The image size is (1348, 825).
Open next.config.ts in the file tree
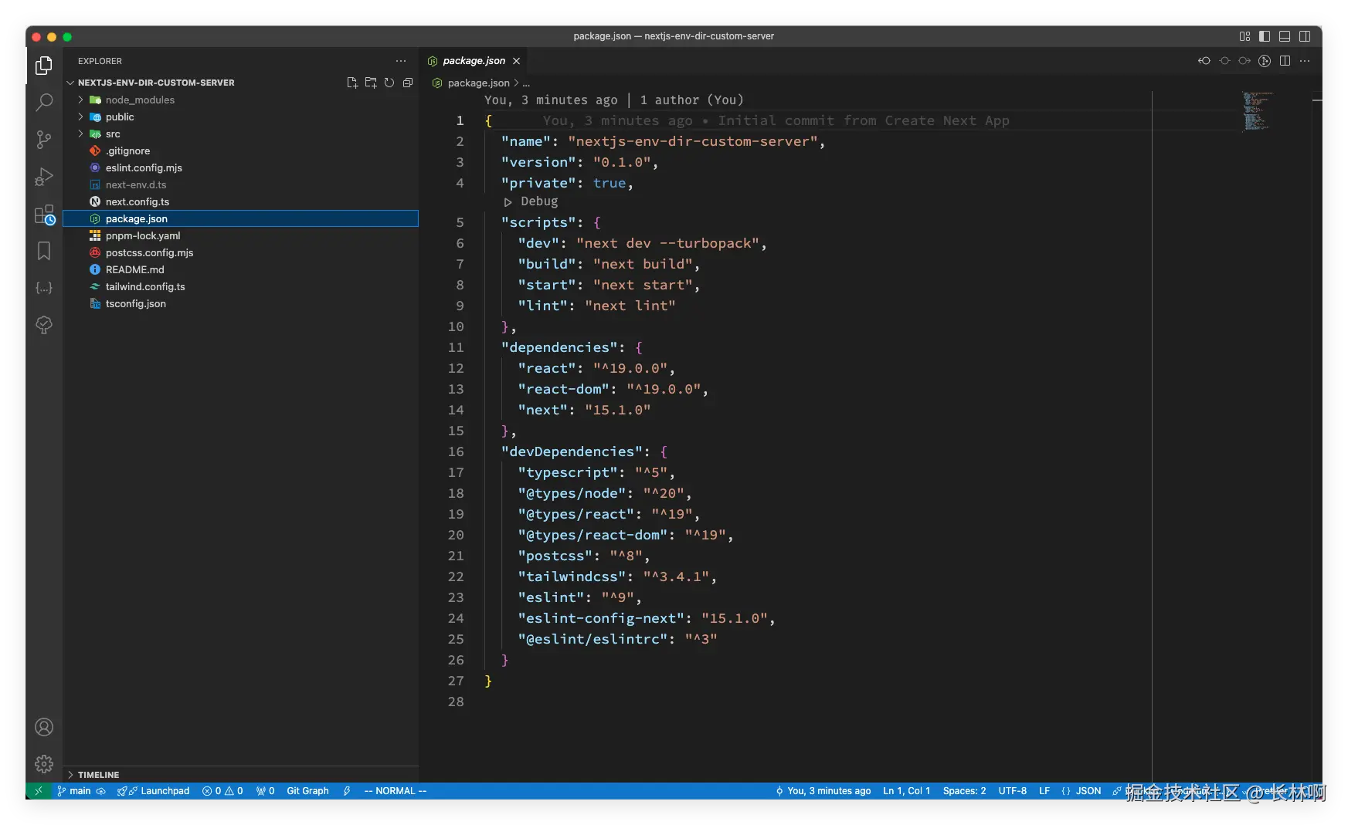240,202
